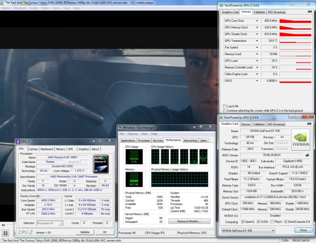Toggle the DirectCompute 5.0 checkbox

pyautogui.click(x=286, y=221)
